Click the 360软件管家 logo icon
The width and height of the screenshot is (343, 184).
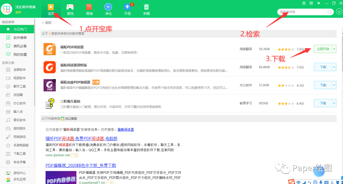[7, 9]
